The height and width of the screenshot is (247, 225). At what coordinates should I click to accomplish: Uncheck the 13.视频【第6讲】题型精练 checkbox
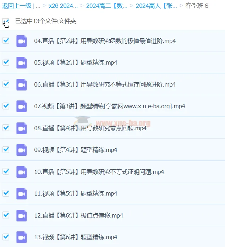point(6,237)
